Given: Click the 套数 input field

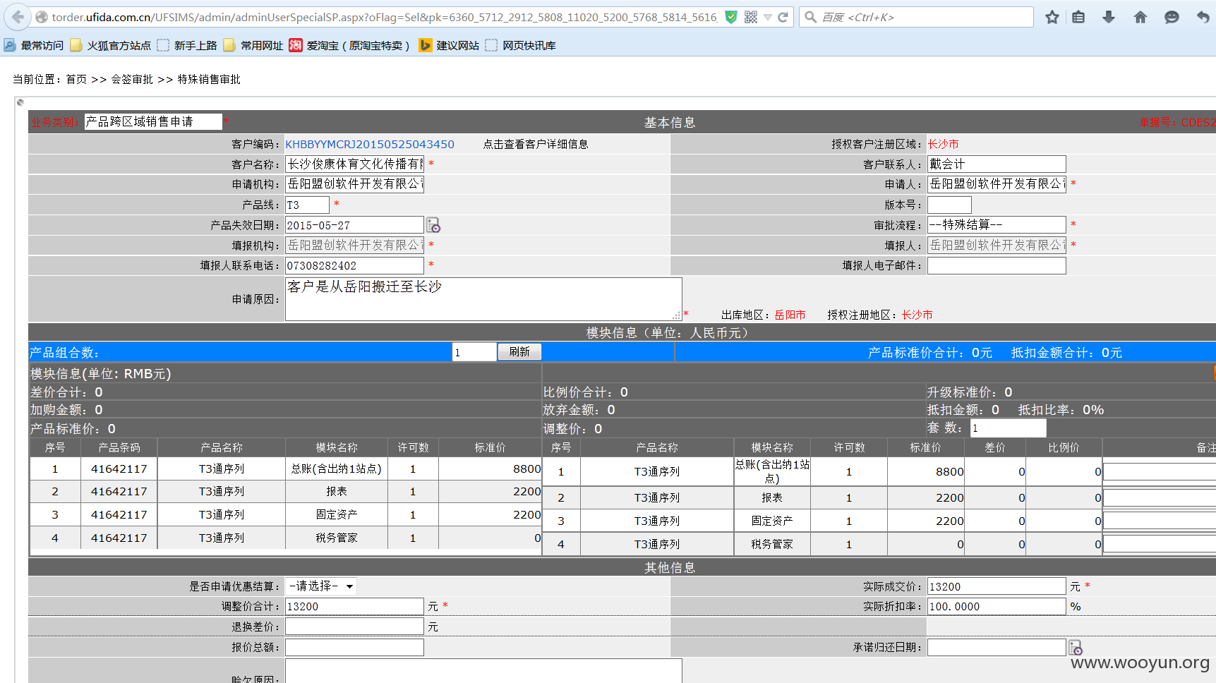Looking at the screenshot, I should click(1008, 428).
